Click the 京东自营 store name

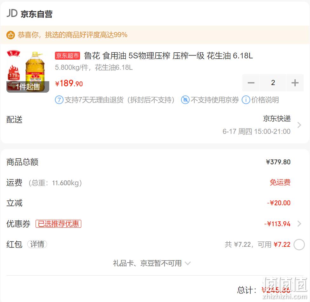[x=37, y=14]
